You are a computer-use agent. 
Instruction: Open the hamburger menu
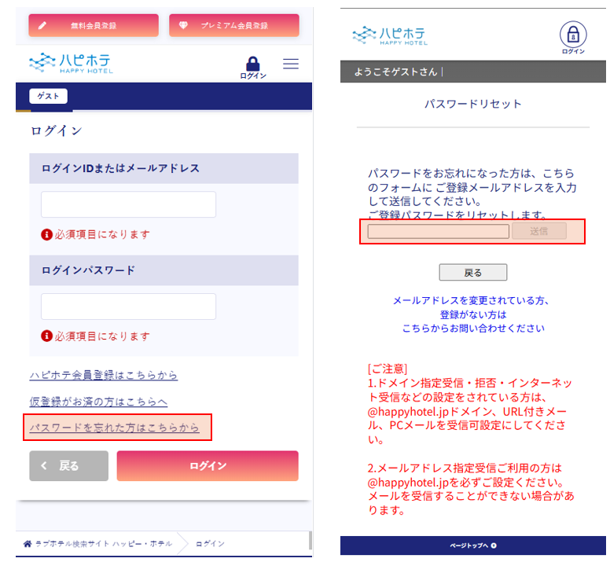(x=291, y=64)
